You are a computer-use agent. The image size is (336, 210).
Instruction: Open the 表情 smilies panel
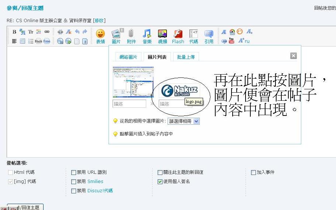click(100, 37)
